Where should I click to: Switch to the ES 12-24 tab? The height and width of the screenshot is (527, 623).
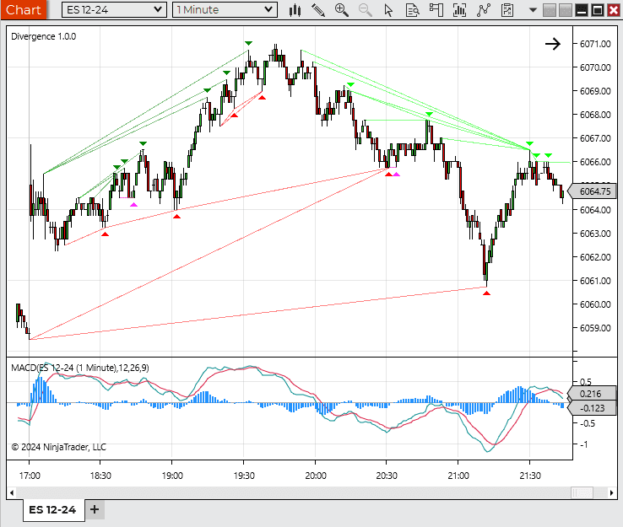[x=52, y=509]
